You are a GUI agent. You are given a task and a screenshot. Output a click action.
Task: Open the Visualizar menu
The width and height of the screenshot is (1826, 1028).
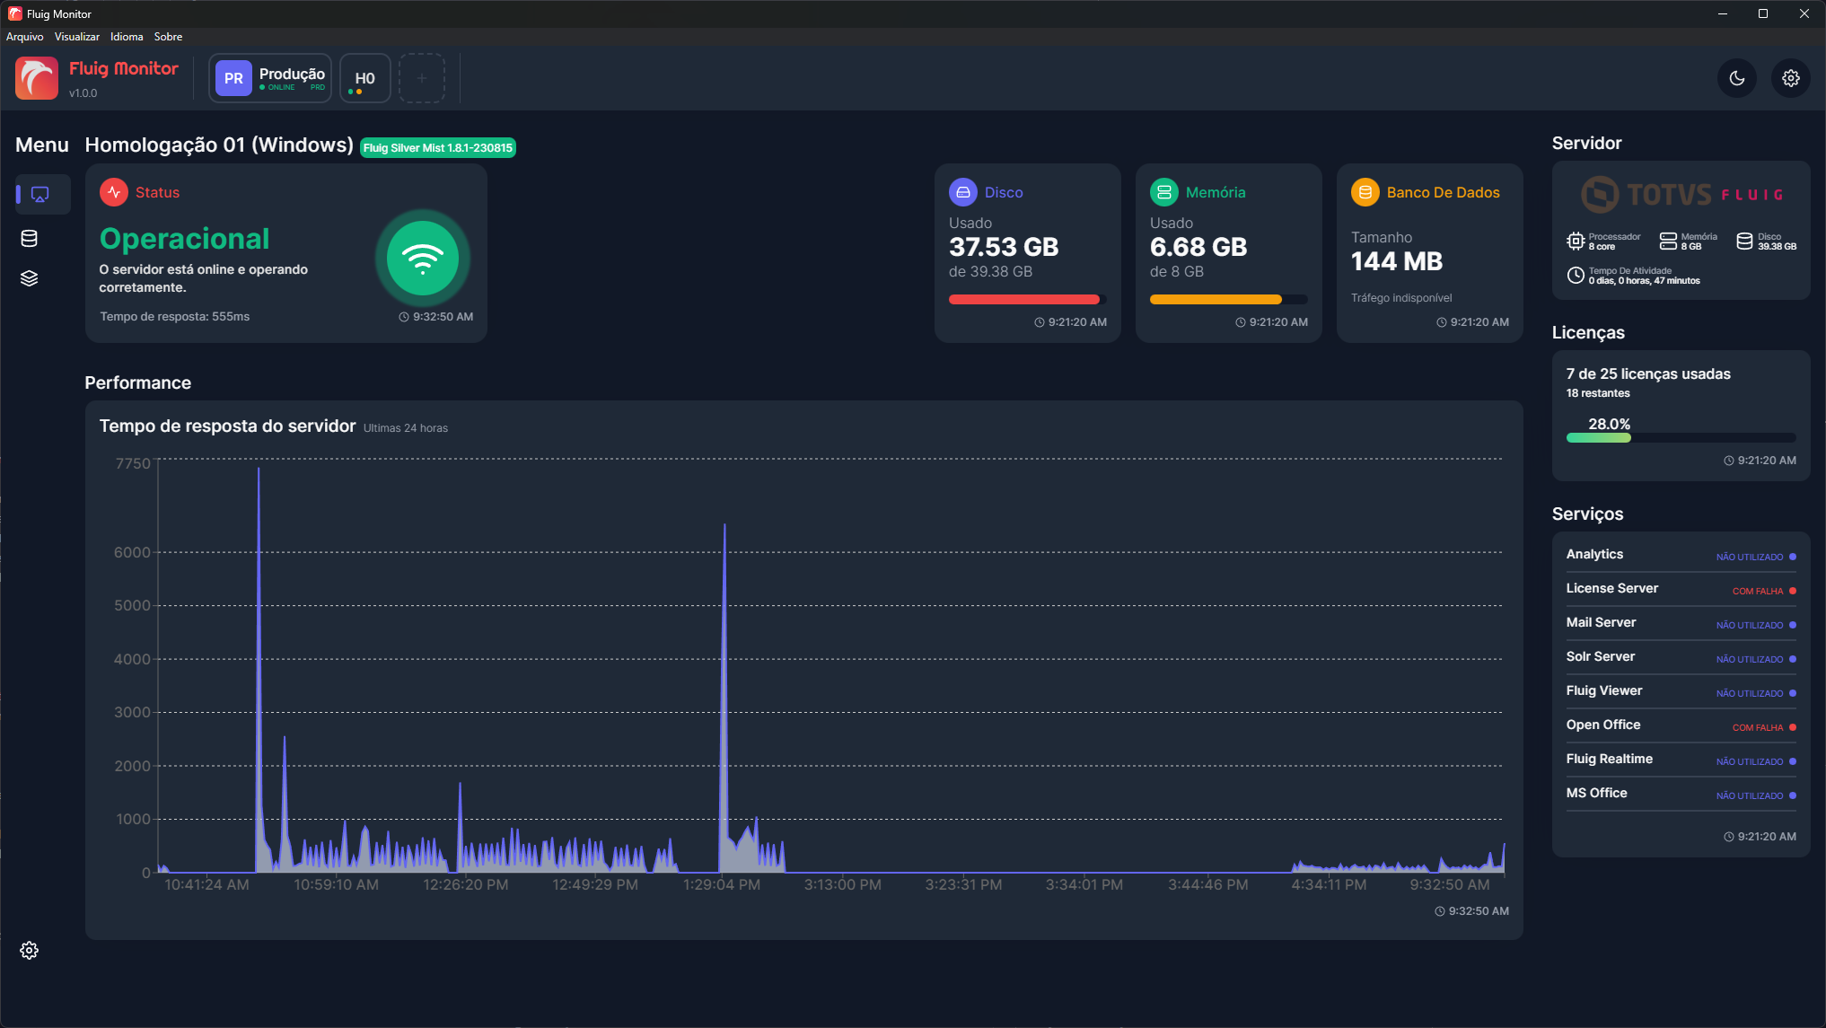click(x=76, y=37)
